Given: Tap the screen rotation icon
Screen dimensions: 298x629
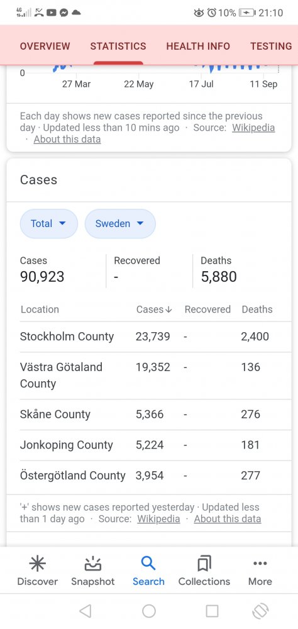Looking at the screenshot, I should point(260,611).
